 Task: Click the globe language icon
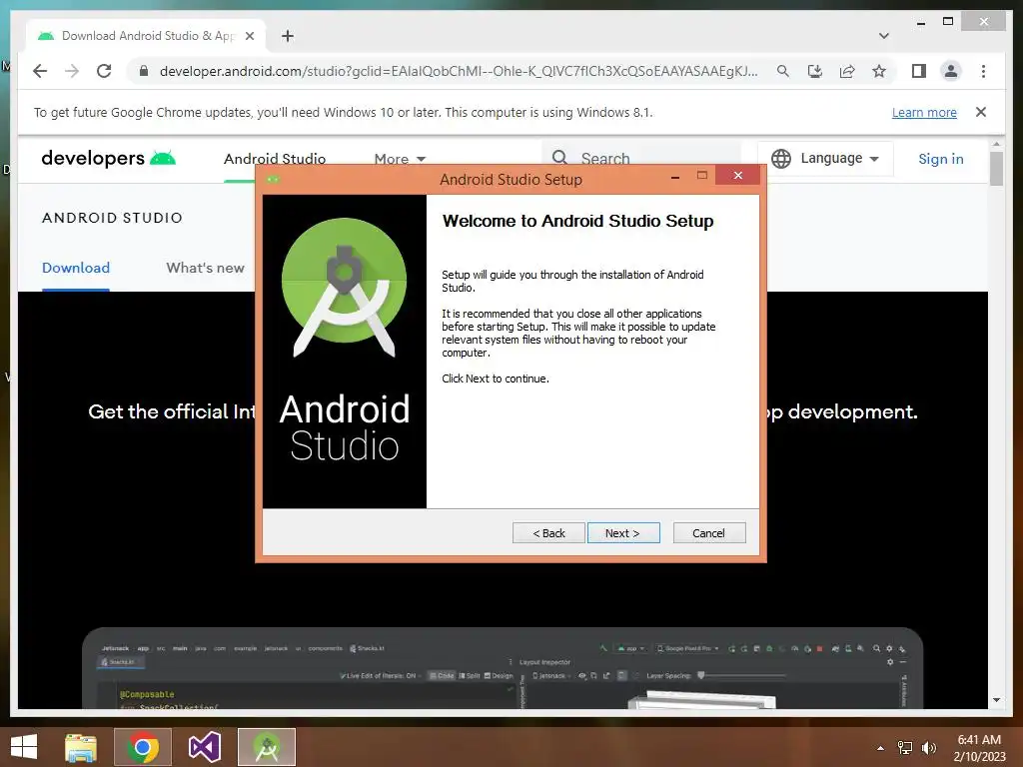781,159
